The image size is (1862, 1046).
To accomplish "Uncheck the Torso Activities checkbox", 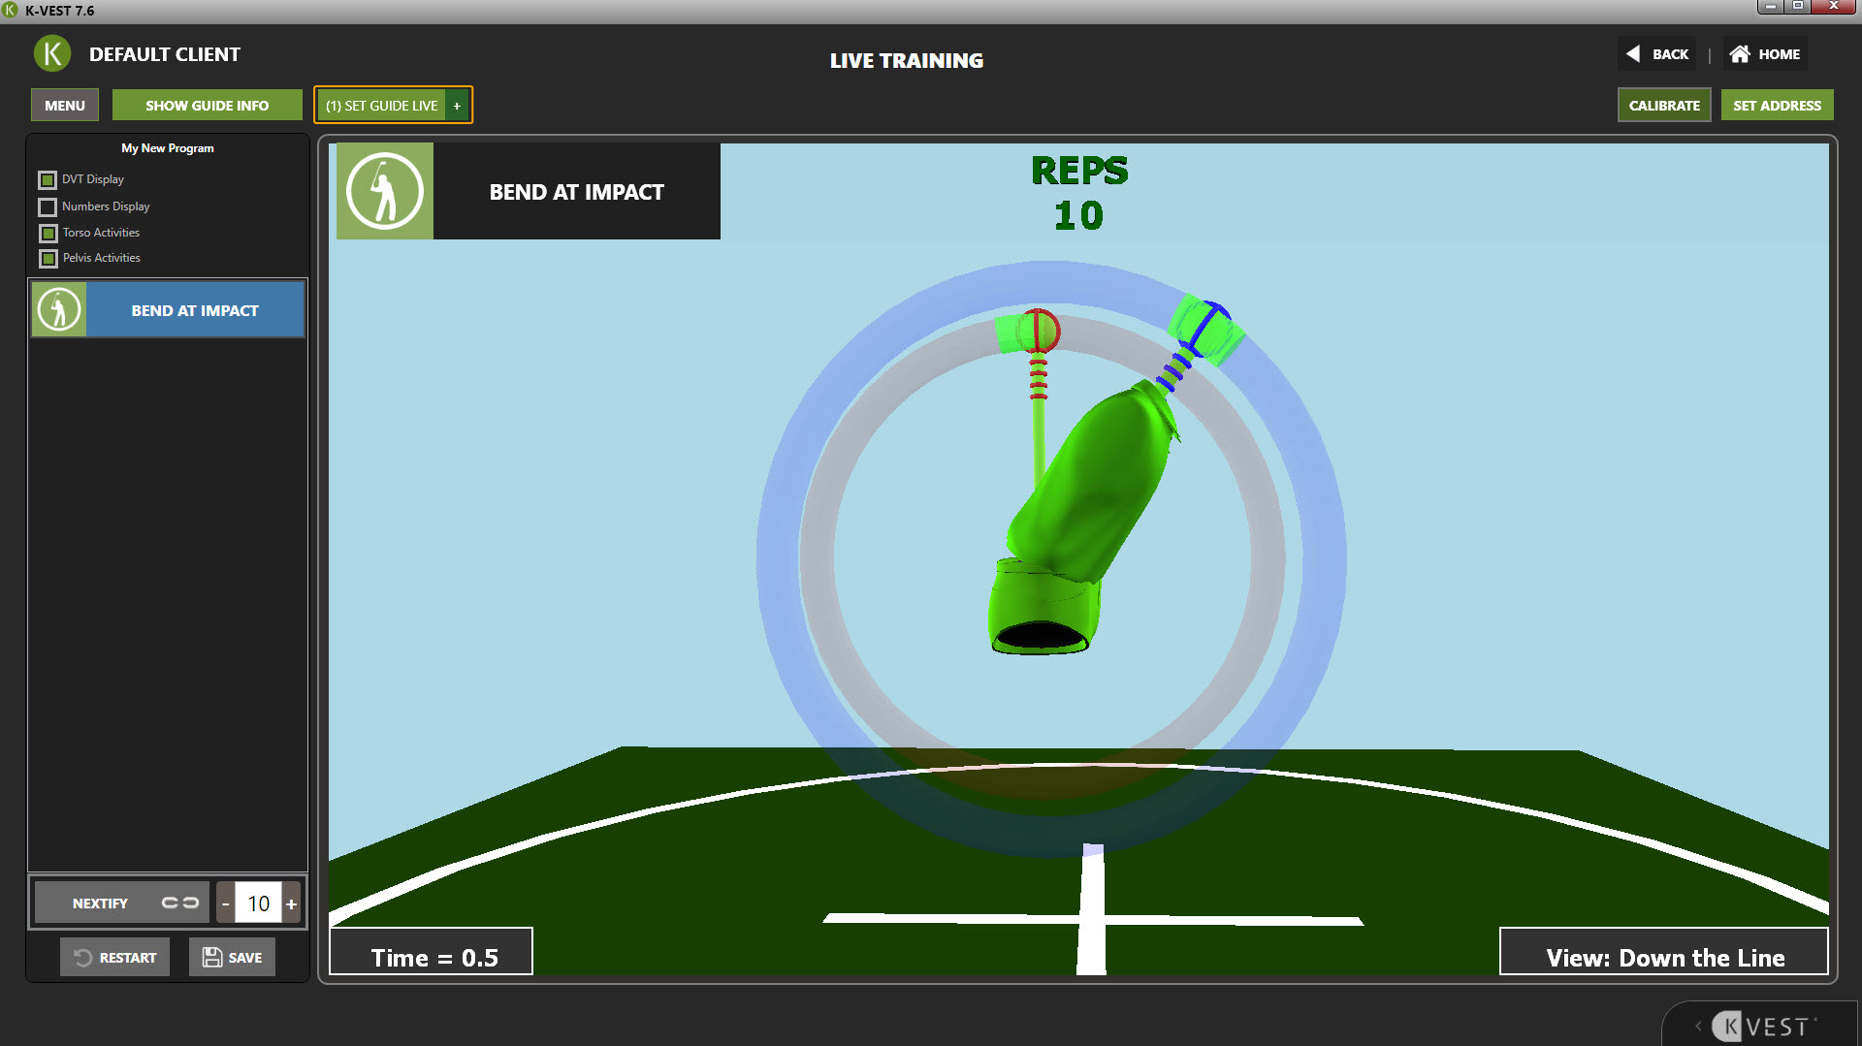I will pyautogui.click(x=48, y=234).
